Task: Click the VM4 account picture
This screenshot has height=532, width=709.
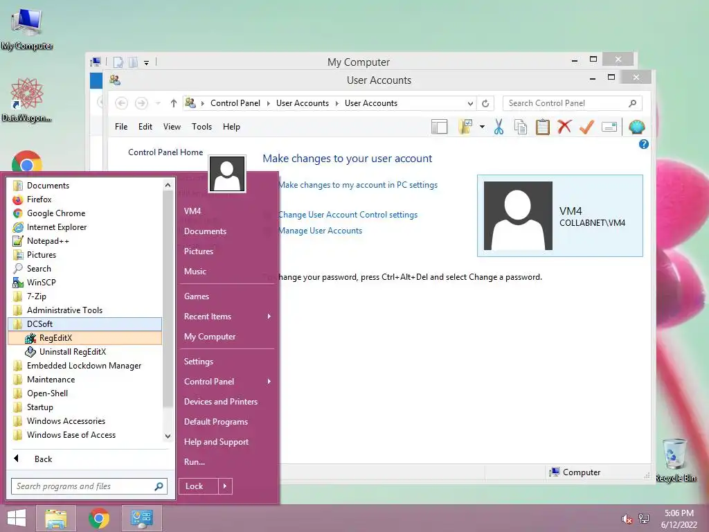Action: (x=518, y=216)
